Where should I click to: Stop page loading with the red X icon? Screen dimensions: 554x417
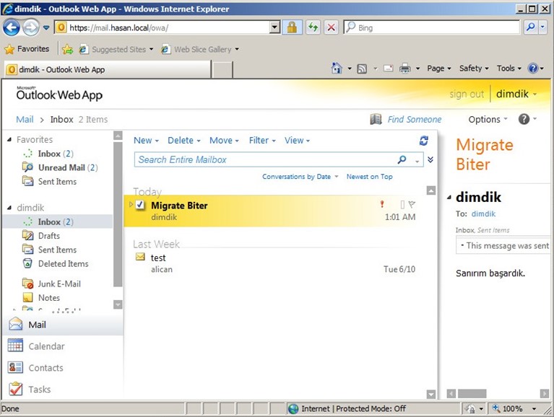pos(331,27)
